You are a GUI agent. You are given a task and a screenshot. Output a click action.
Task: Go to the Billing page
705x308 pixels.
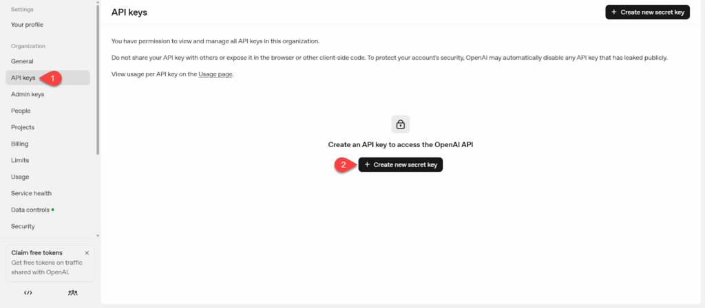point(20,144)
